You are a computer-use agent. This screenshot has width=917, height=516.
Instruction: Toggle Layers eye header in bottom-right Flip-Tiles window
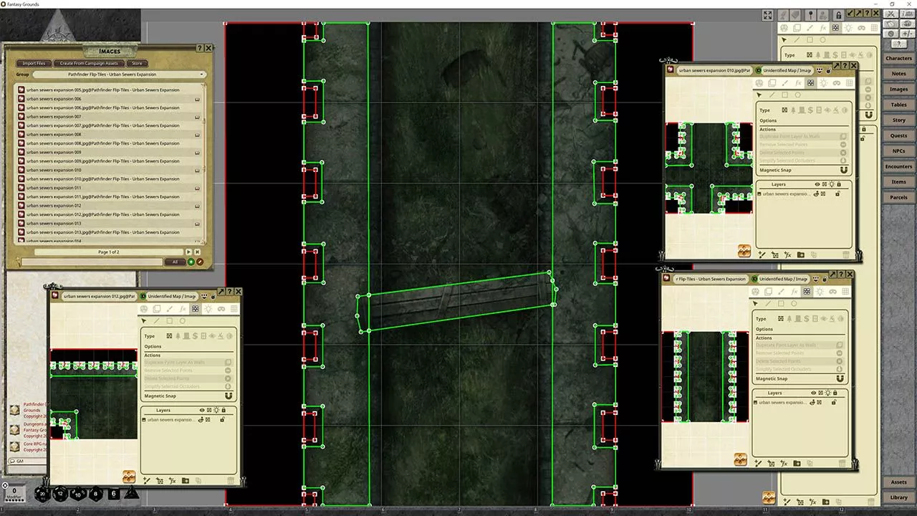pos(815,393)
